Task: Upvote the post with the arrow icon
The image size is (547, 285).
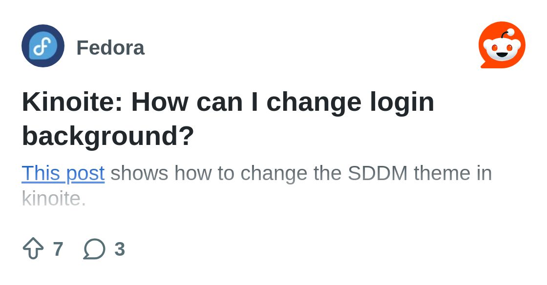Action: click(33, 248)
